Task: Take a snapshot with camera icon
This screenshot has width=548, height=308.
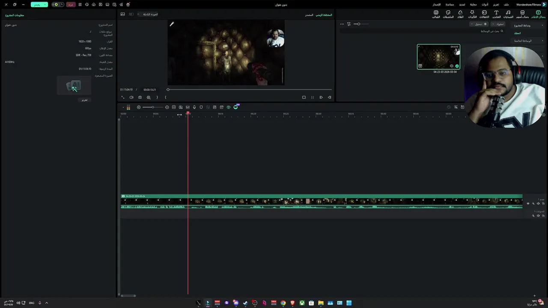Action: (x=140, y=97)
